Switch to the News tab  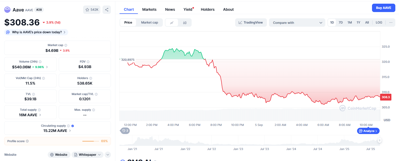coord(170,9)
